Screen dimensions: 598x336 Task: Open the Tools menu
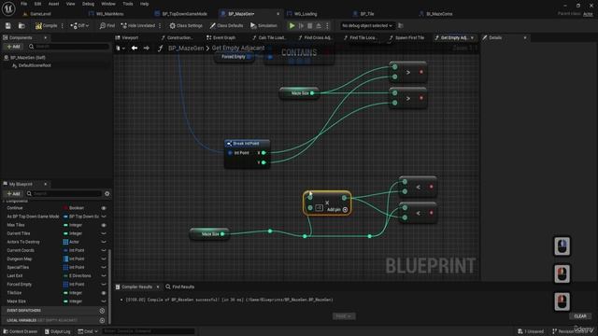click(x=128, y=4)
